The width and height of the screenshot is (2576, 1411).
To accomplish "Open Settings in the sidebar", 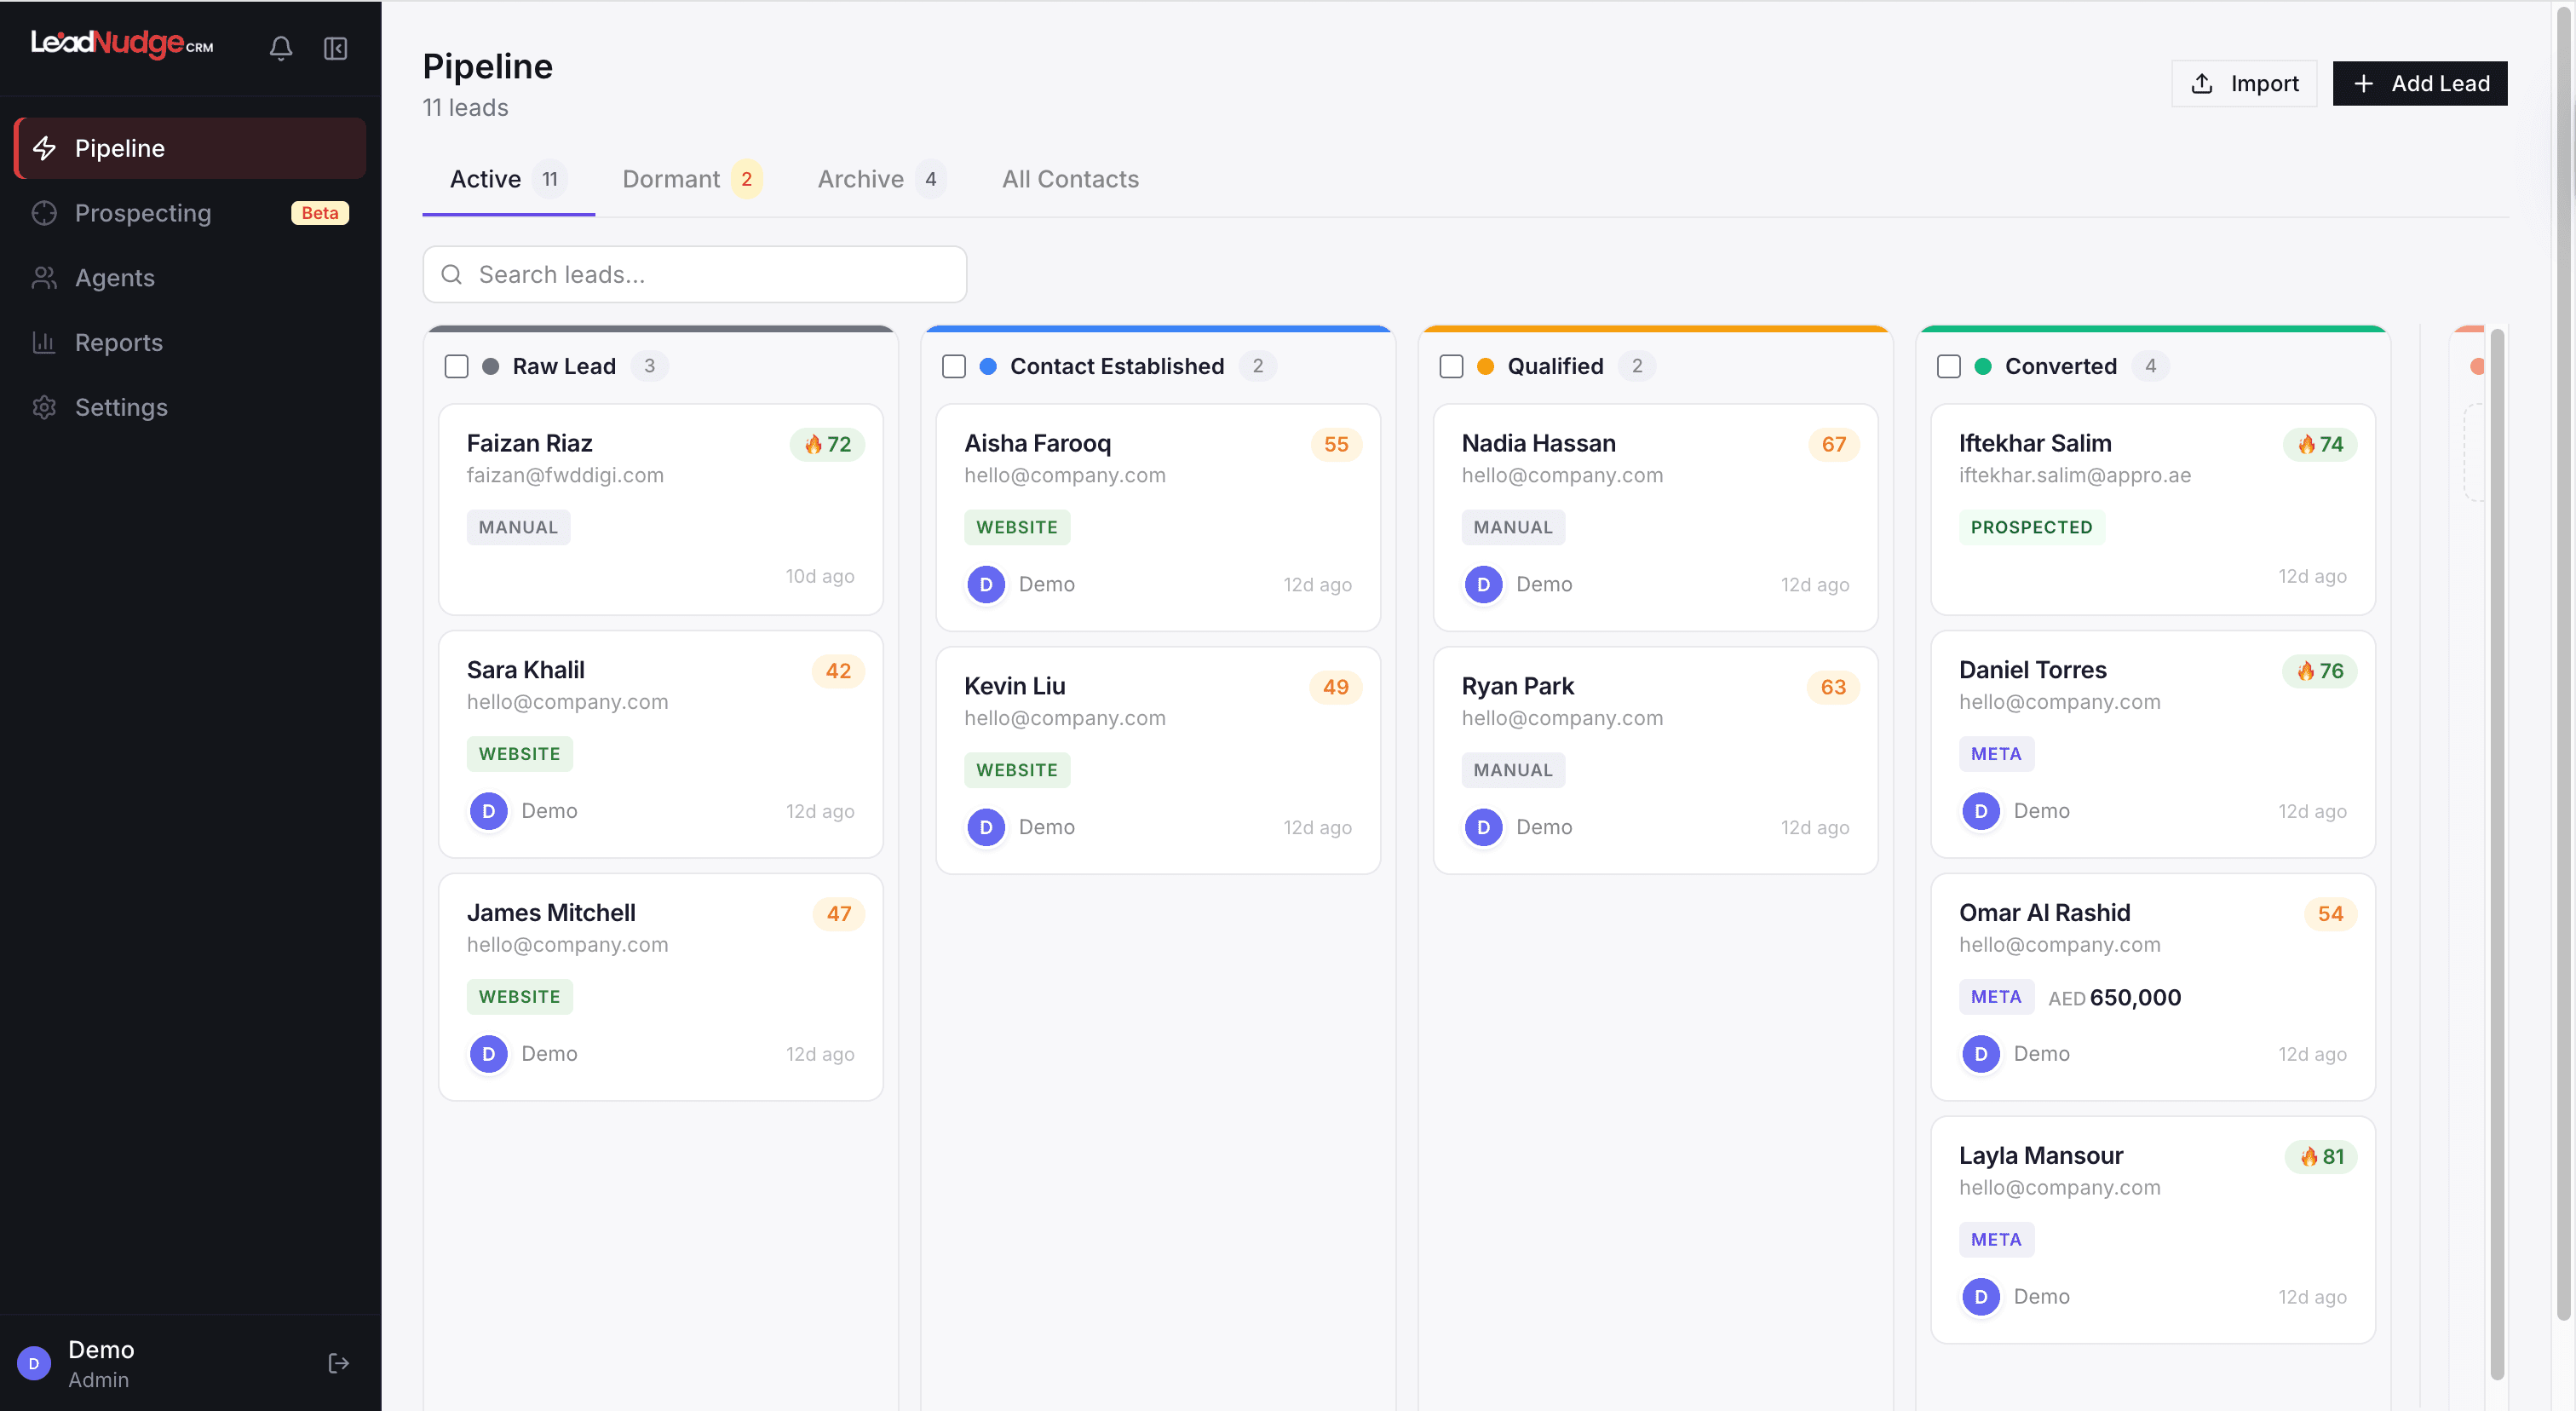I will (x=190, y=407).
